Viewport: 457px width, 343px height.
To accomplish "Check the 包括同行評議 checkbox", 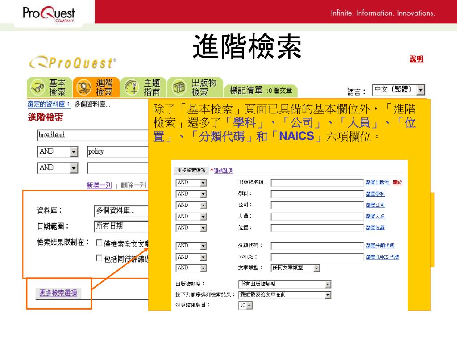I will click(99, 258).
